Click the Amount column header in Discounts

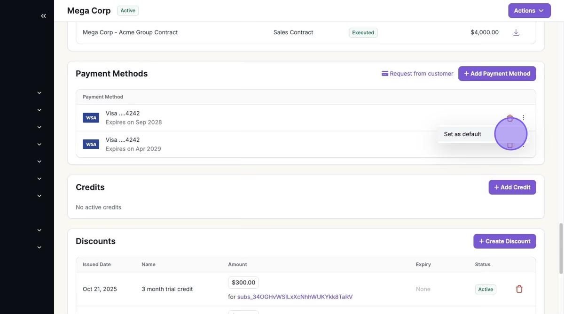[x=237, y=264]
